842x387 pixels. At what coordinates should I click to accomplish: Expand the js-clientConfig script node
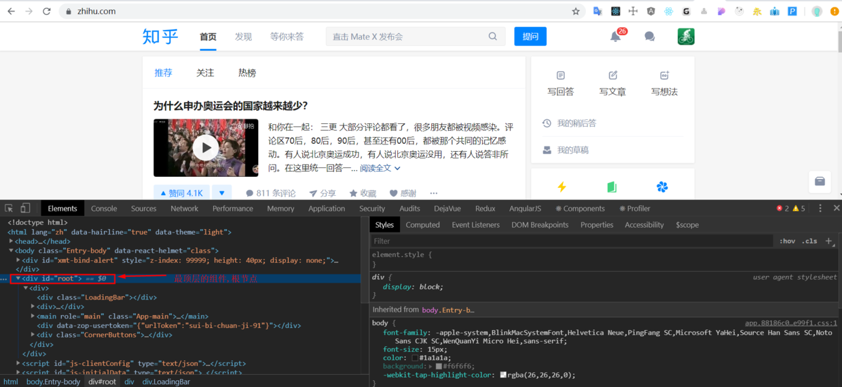coord(18,363)
